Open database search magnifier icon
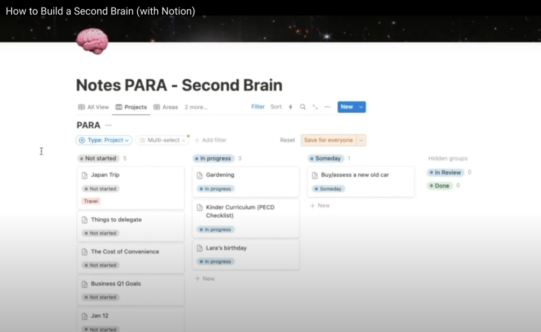This screenshot has height=332, width=541. tap(303, 107)
